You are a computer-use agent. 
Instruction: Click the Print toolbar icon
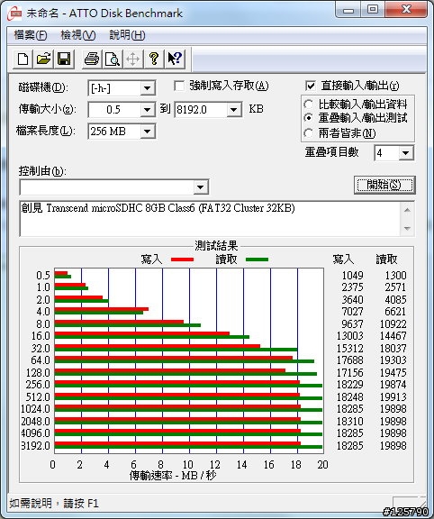92,59
